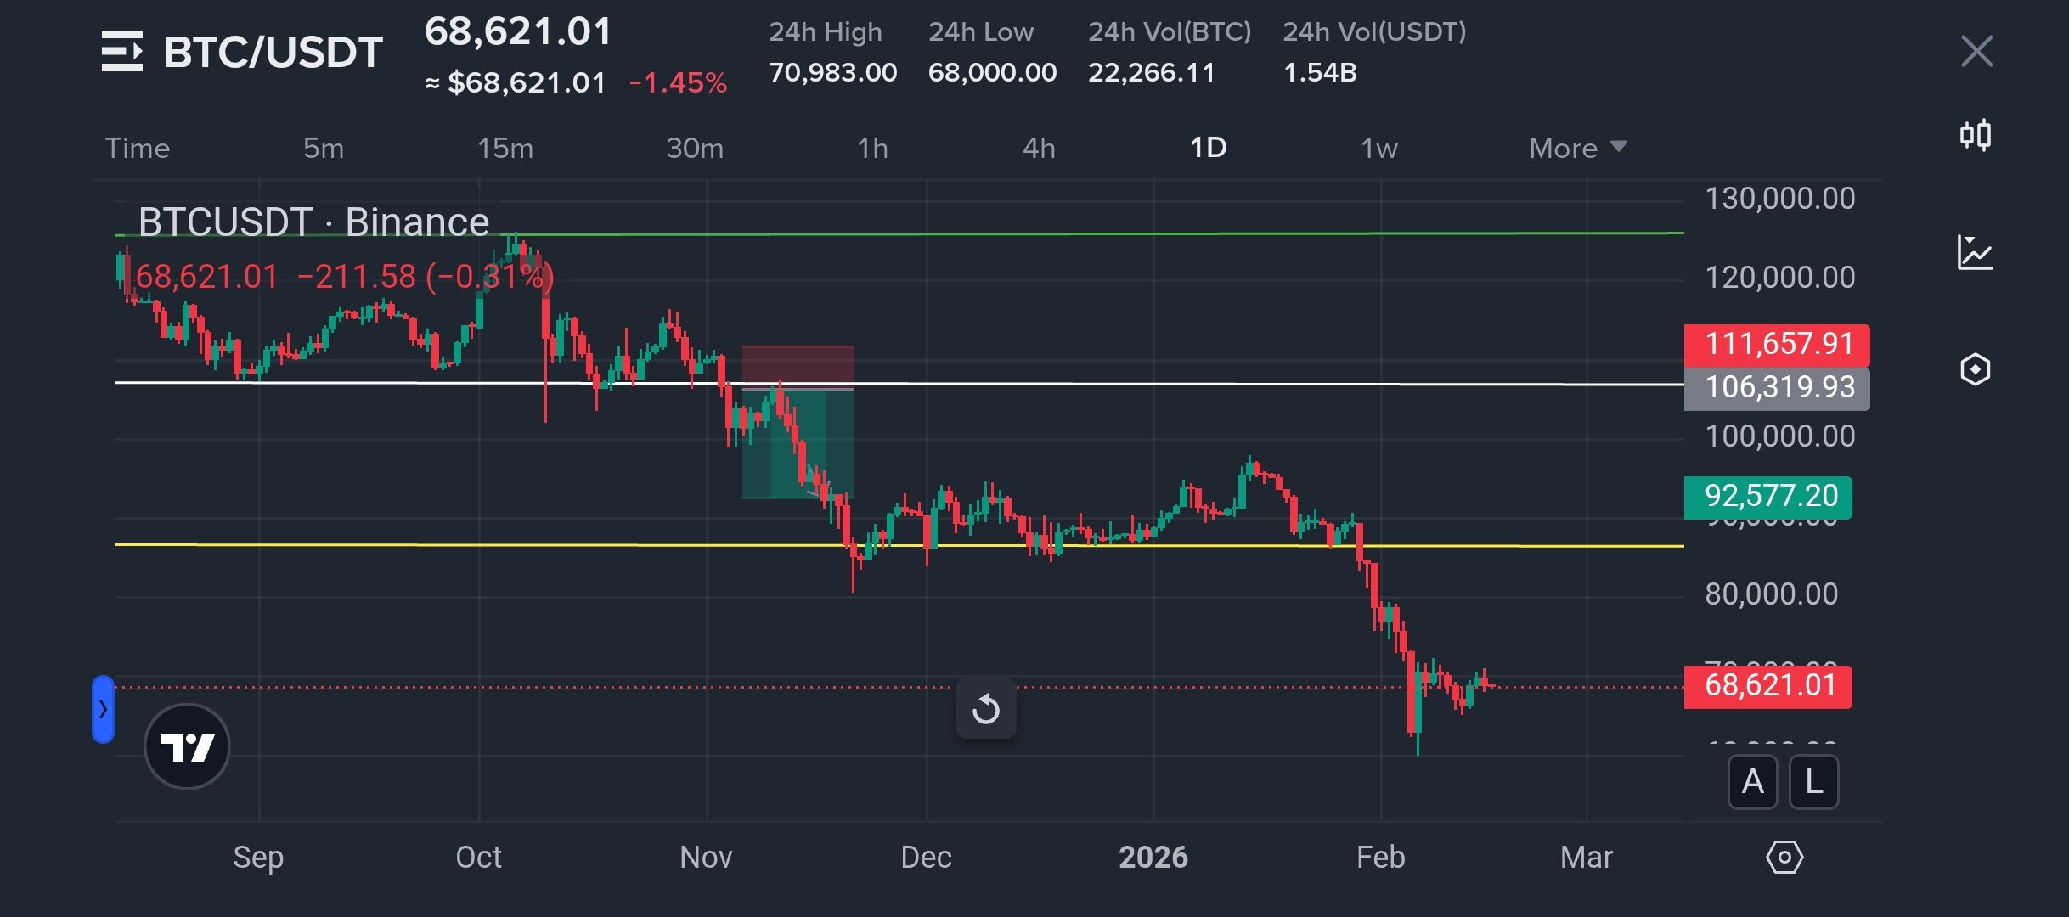Screen dimensions: 2069x917
Task: Click the green 92,577.20 price label
Action: 1768,496
